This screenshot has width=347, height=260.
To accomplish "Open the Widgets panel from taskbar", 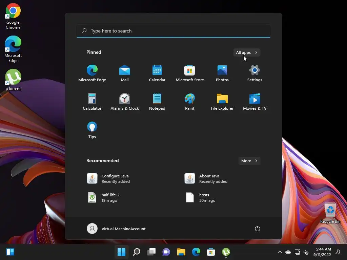I will [x=10, y=252].
